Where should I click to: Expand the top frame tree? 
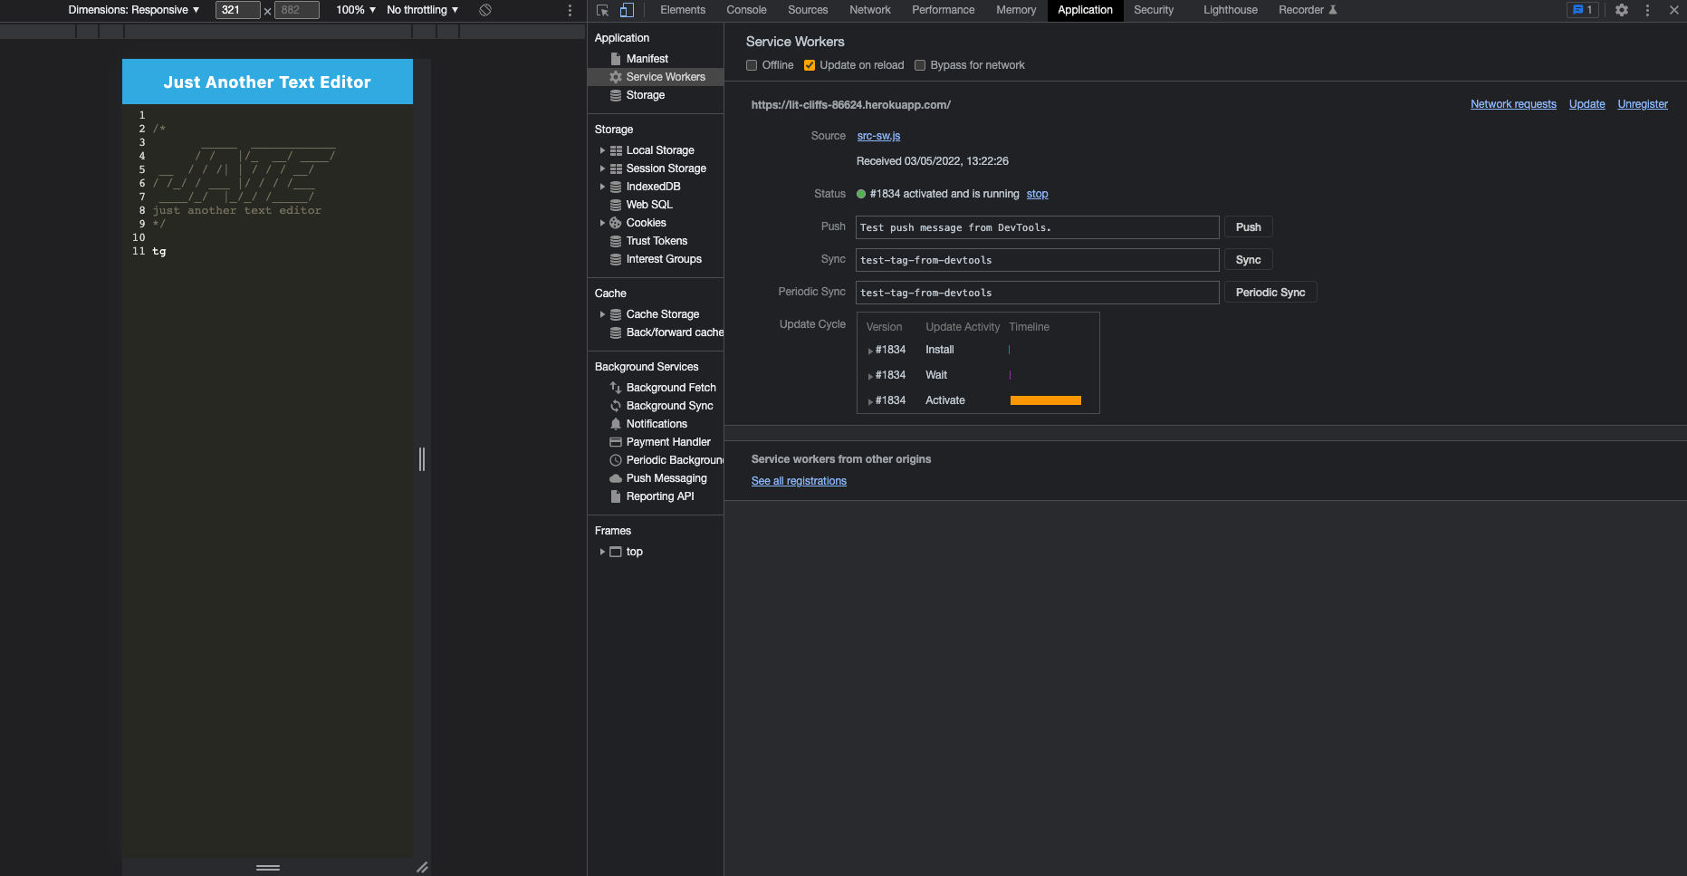pos(602,552)
